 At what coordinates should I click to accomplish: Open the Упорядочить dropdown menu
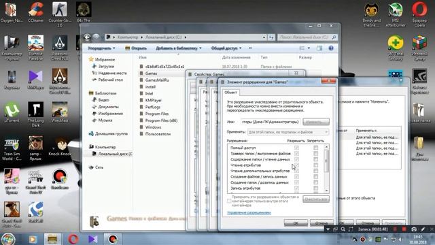click(101, 48)
